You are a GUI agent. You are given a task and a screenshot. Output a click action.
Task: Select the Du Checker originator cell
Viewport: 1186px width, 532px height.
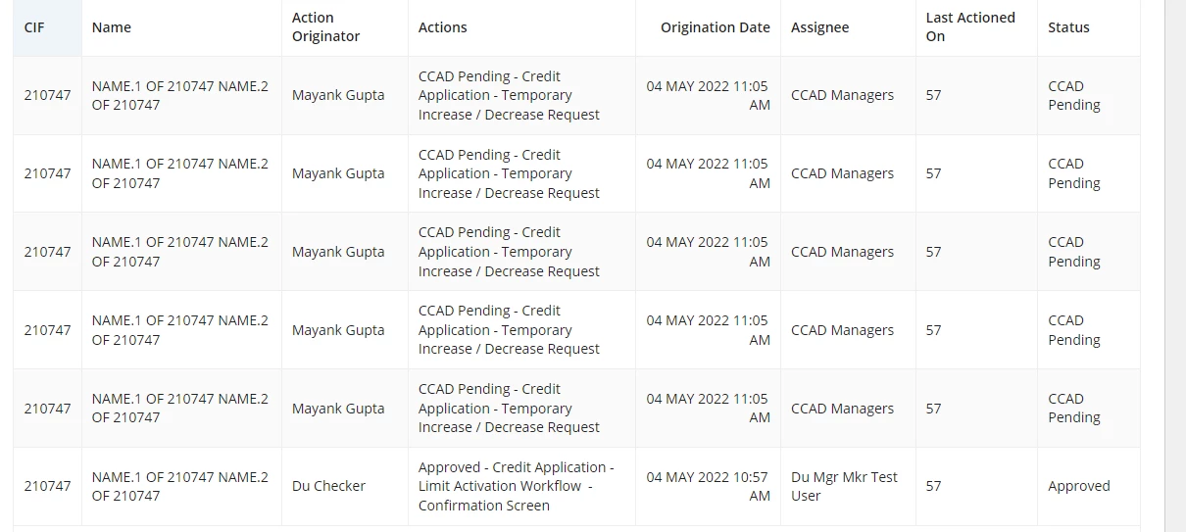click(x=328, y=486)
